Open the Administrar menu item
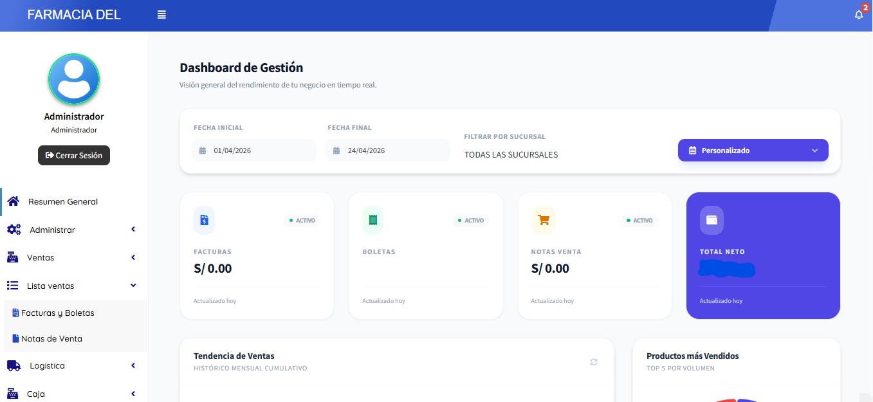 pyautogui.click(x=74, y=230)
